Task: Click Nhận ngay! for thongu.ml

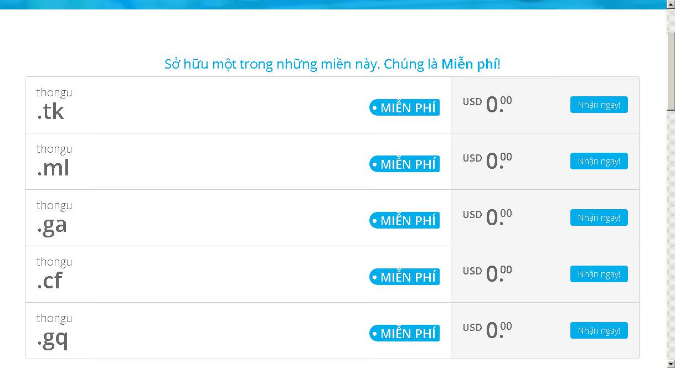Action: 599,161
